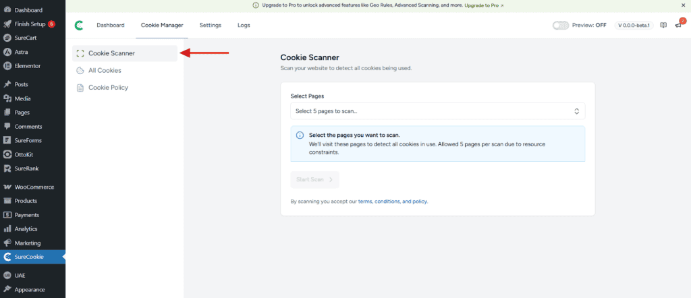Click the Select Pages label
The image size is (691, 298).
(307, 96)
